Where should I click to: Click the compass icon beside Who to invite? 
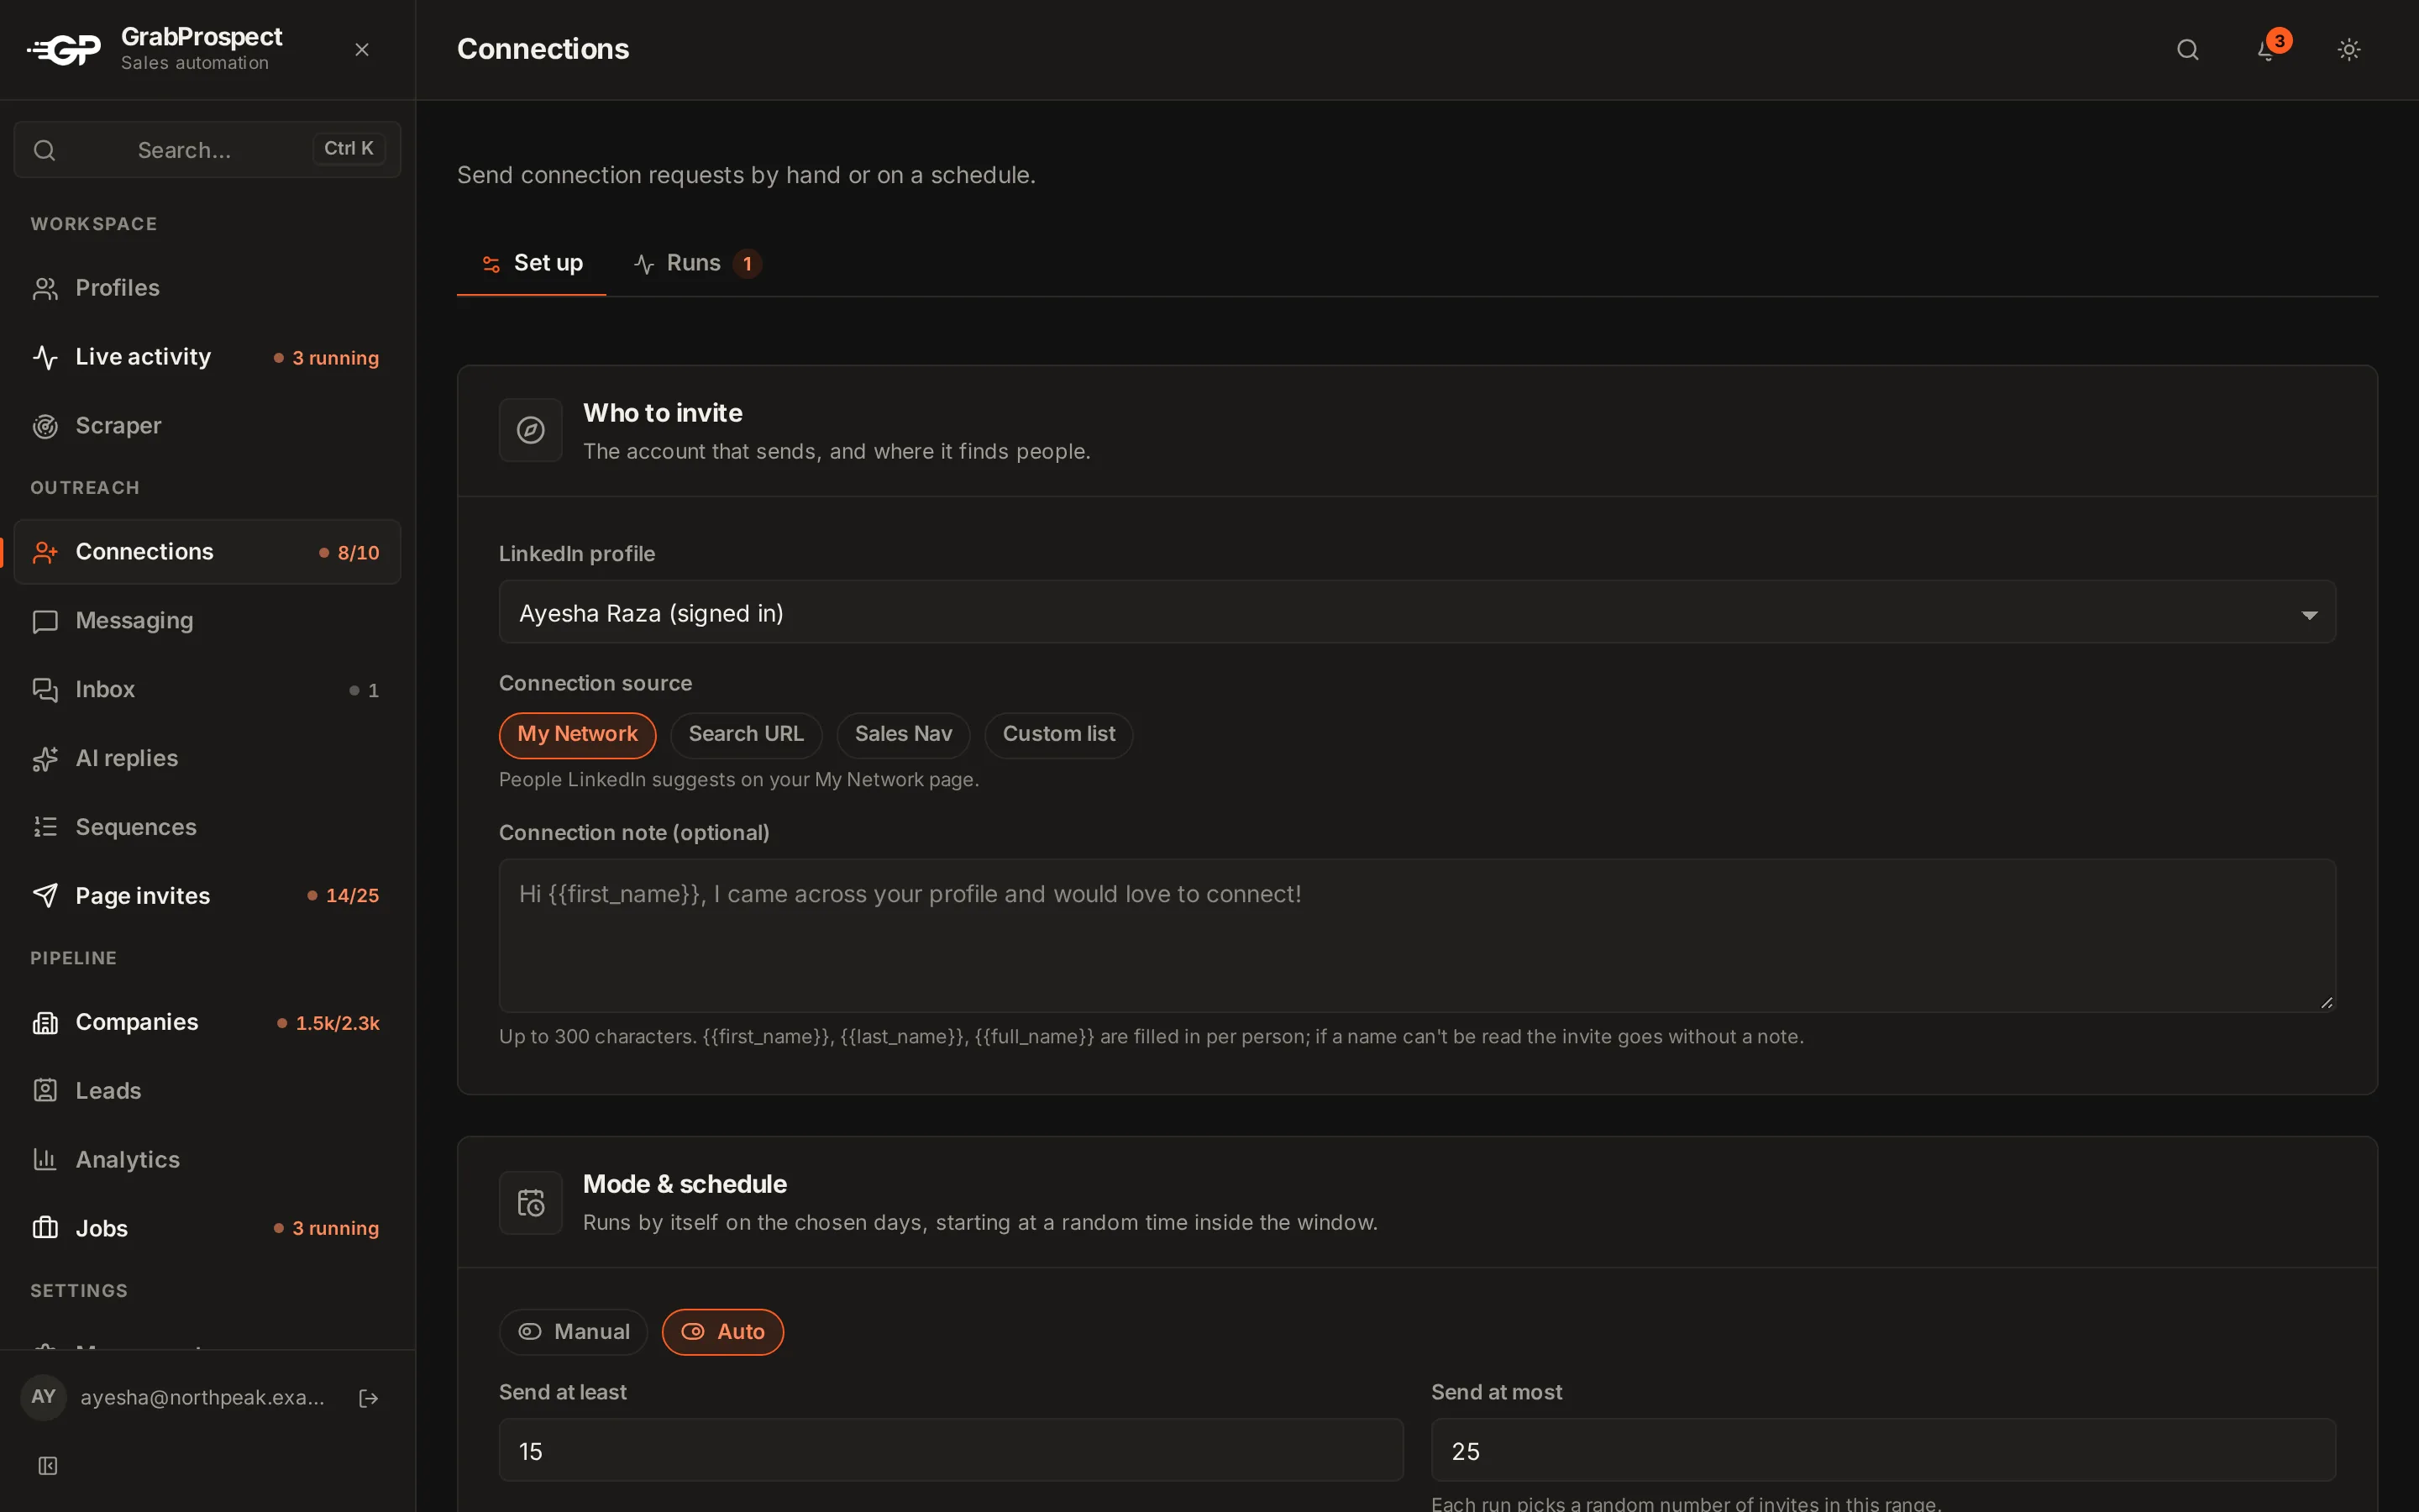pos(531,430)
